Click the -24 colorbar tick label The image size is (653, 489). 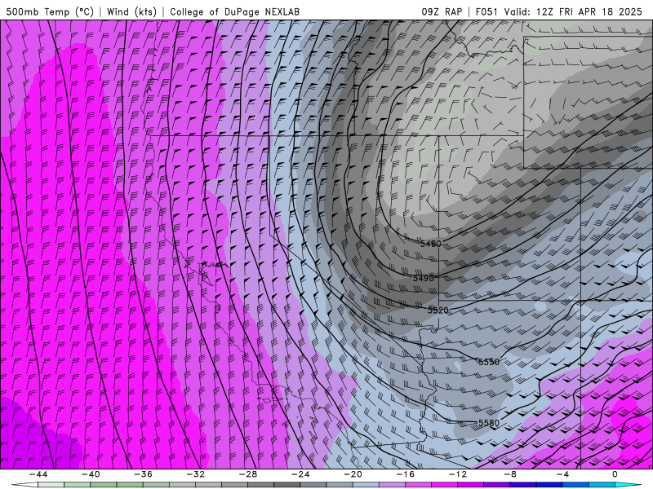click(300, 474)
